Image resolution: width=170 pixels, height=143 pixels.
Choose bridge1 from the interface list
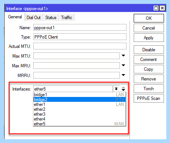click(x=79, y=95)
